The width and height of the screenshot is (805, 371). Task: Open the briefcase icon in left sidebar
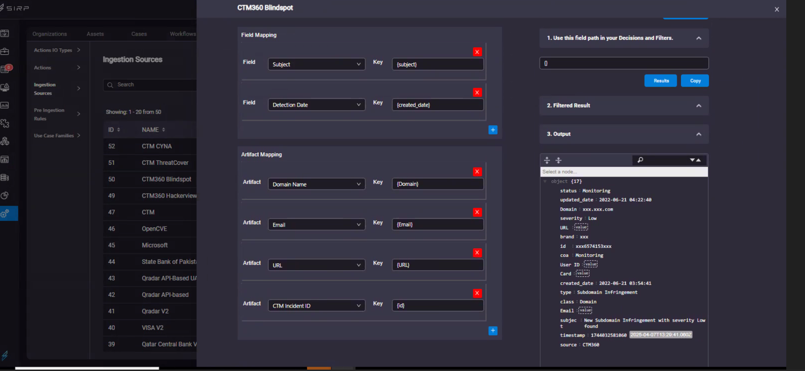point(5,52)
